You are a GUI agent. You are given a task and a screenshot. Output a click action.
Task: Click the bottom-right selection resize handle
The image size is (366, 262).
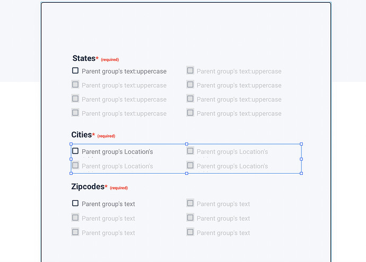coord(301,173)
